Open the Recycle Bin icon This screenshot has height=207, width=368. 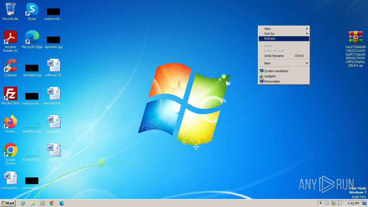[x=10, y=11]
